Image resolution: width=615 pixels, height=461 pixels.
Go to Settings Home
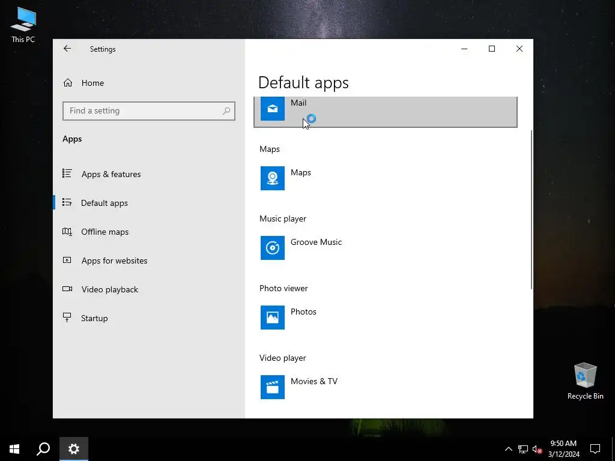(149, 83)
